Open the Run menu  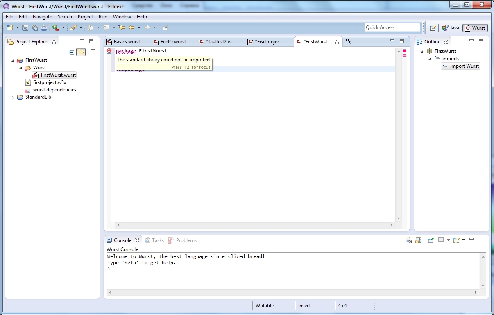click(103, 17)
